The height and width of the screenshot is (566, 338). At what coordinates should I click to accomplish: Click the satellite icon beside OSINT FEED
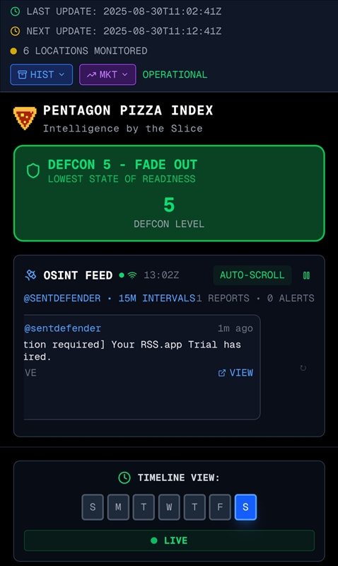click(x=30, y=275)
